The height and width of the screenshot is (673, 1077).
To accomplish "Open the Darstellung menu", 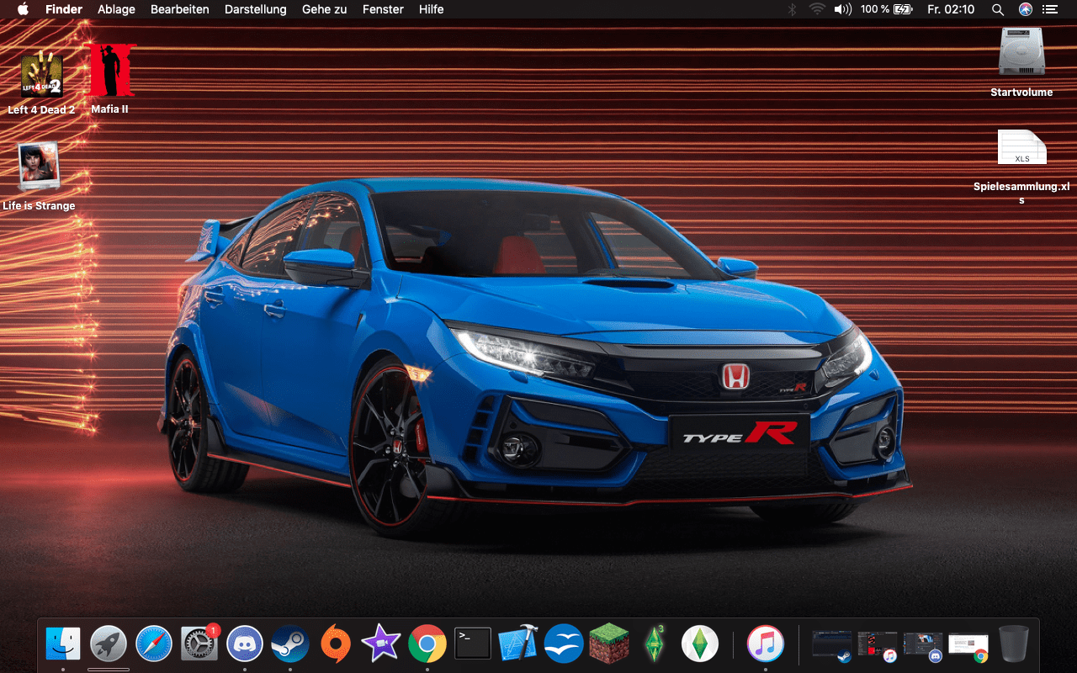I will 256,9.
